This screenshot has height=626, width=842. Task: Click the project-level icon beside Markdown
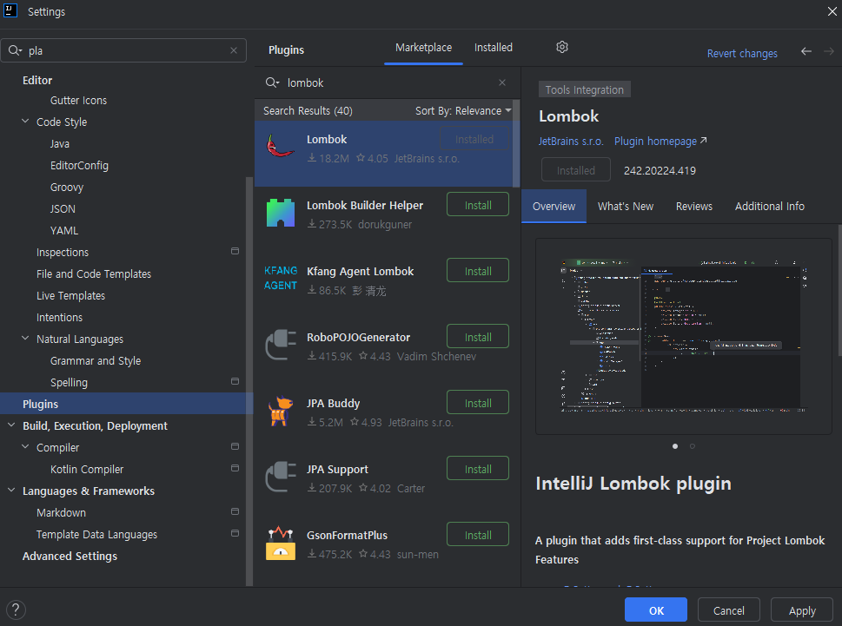[235, 511]
